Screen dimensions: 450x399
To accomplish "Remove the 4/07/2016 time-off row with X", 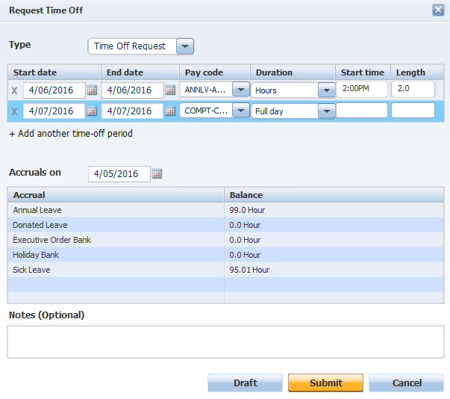I will 14,111.
